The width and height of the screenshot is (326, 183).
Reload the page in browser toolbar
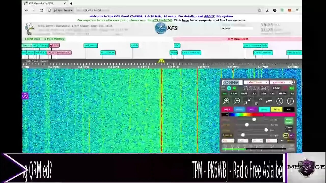(41, 10)
